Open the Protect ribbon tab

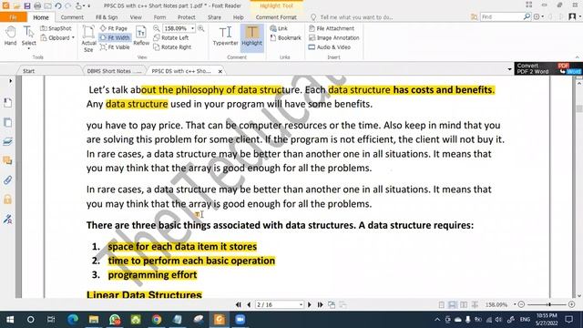(186, 17)
